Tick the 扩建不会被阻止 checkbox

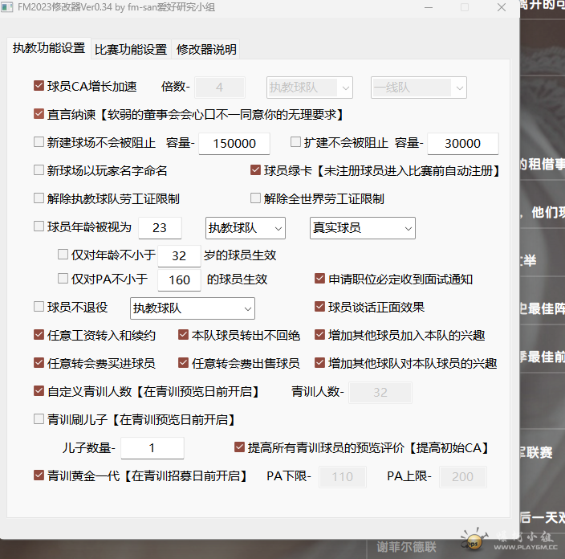click(295, 142)
